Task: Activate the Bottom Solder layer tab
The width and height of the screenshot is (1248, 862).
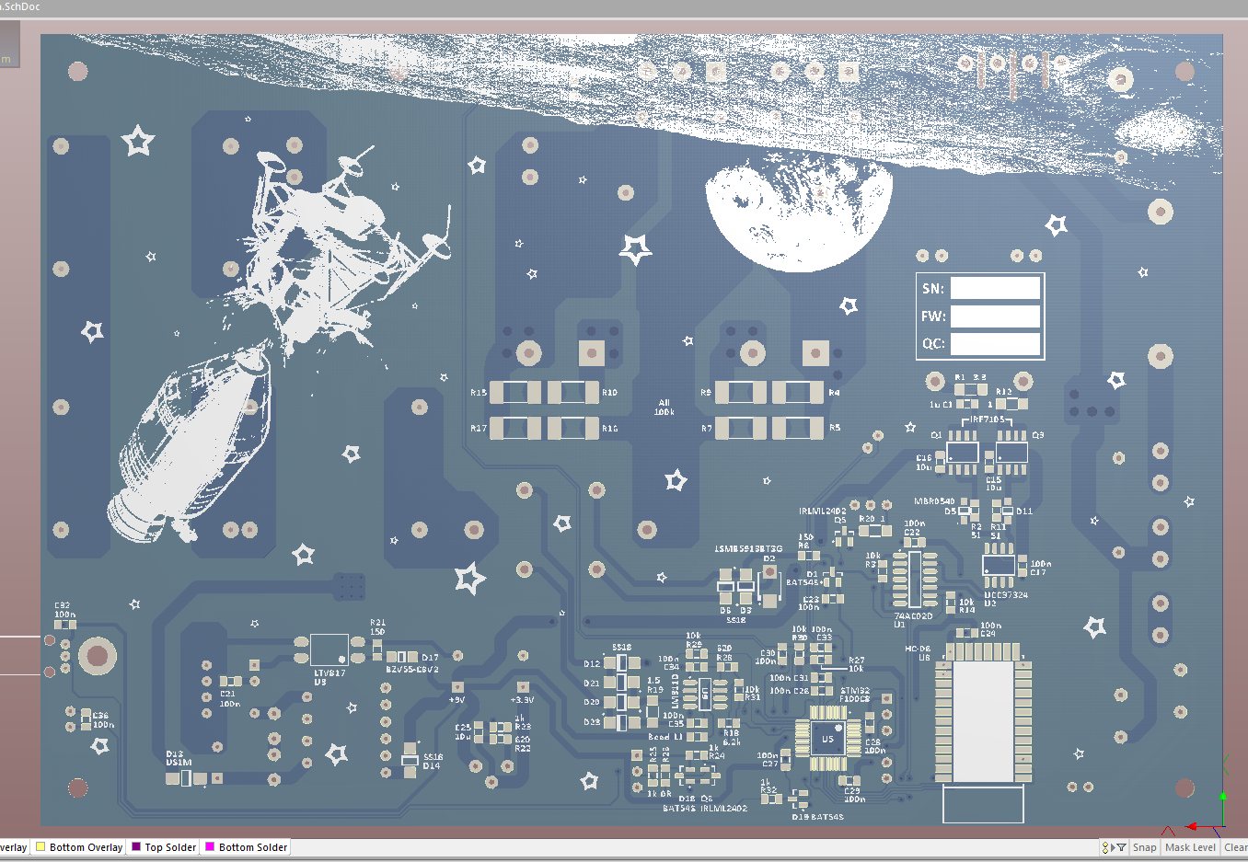Action: click(x=253, y=847)
